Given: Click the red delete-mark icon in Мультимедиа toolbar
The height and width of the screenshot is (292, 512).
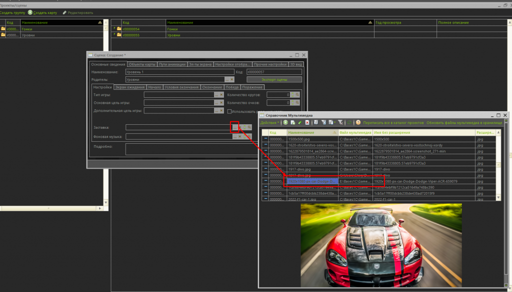Looking at the screenshot, I should tap(307, 122).
